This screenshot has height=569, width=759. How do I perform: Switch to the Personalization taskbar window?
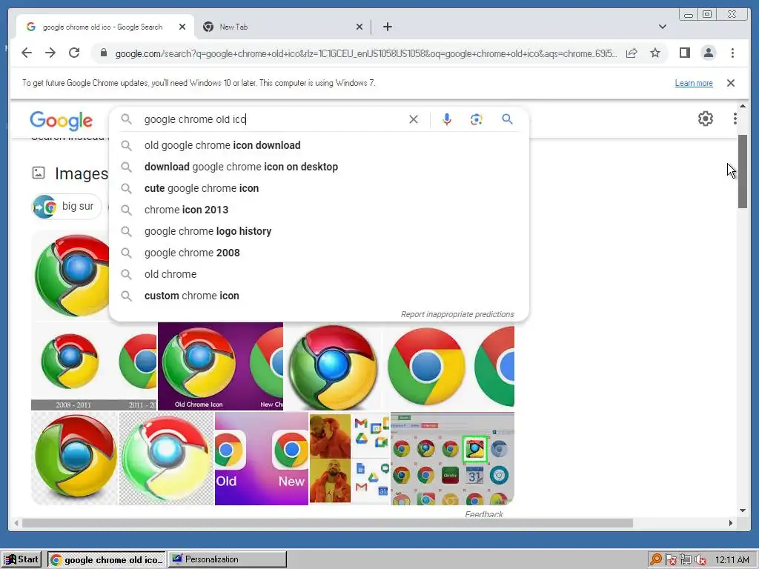(x=227, y=559)
